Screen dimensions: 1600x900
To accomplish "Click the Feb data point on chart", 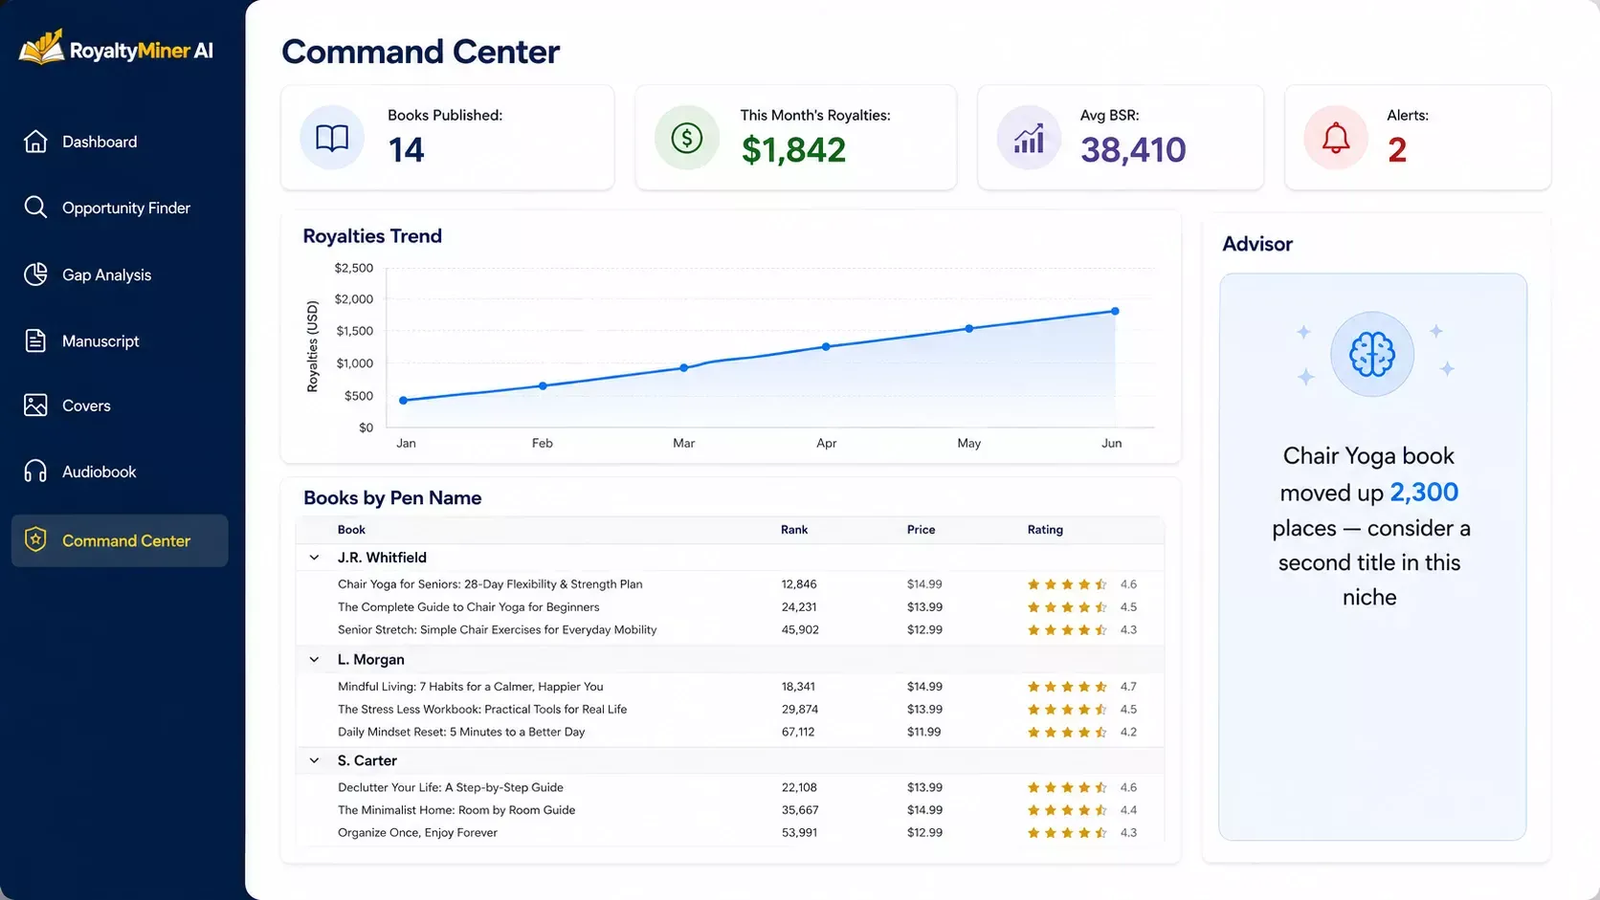I will [544, 386].
